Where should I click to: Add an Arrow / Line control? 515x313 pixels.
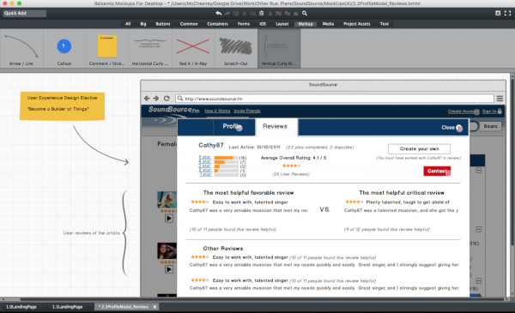[21, 48]
